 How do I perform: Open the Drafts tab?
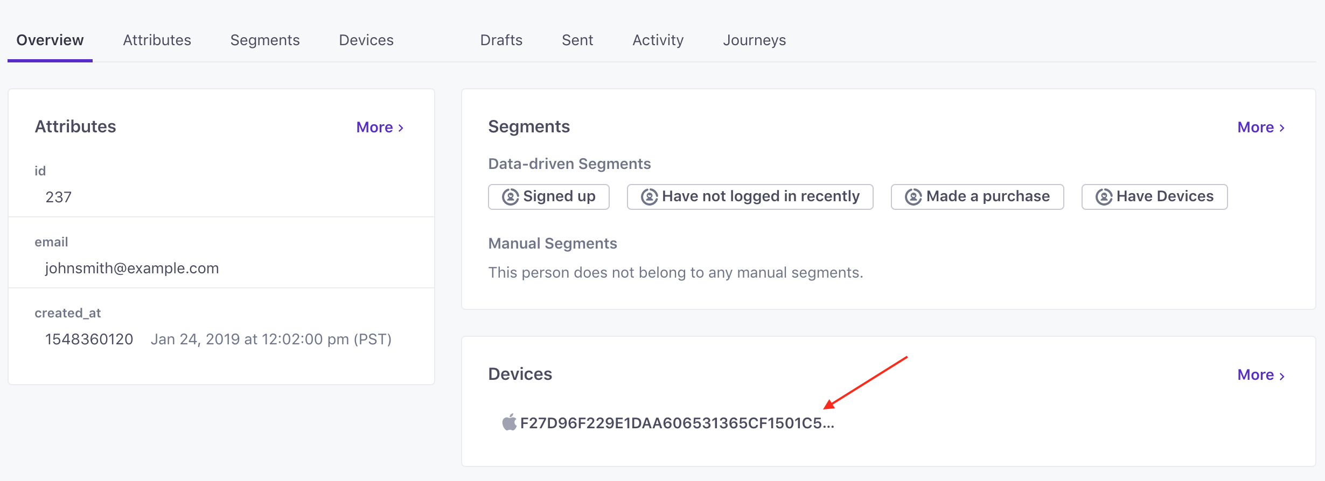coord(501,40)
